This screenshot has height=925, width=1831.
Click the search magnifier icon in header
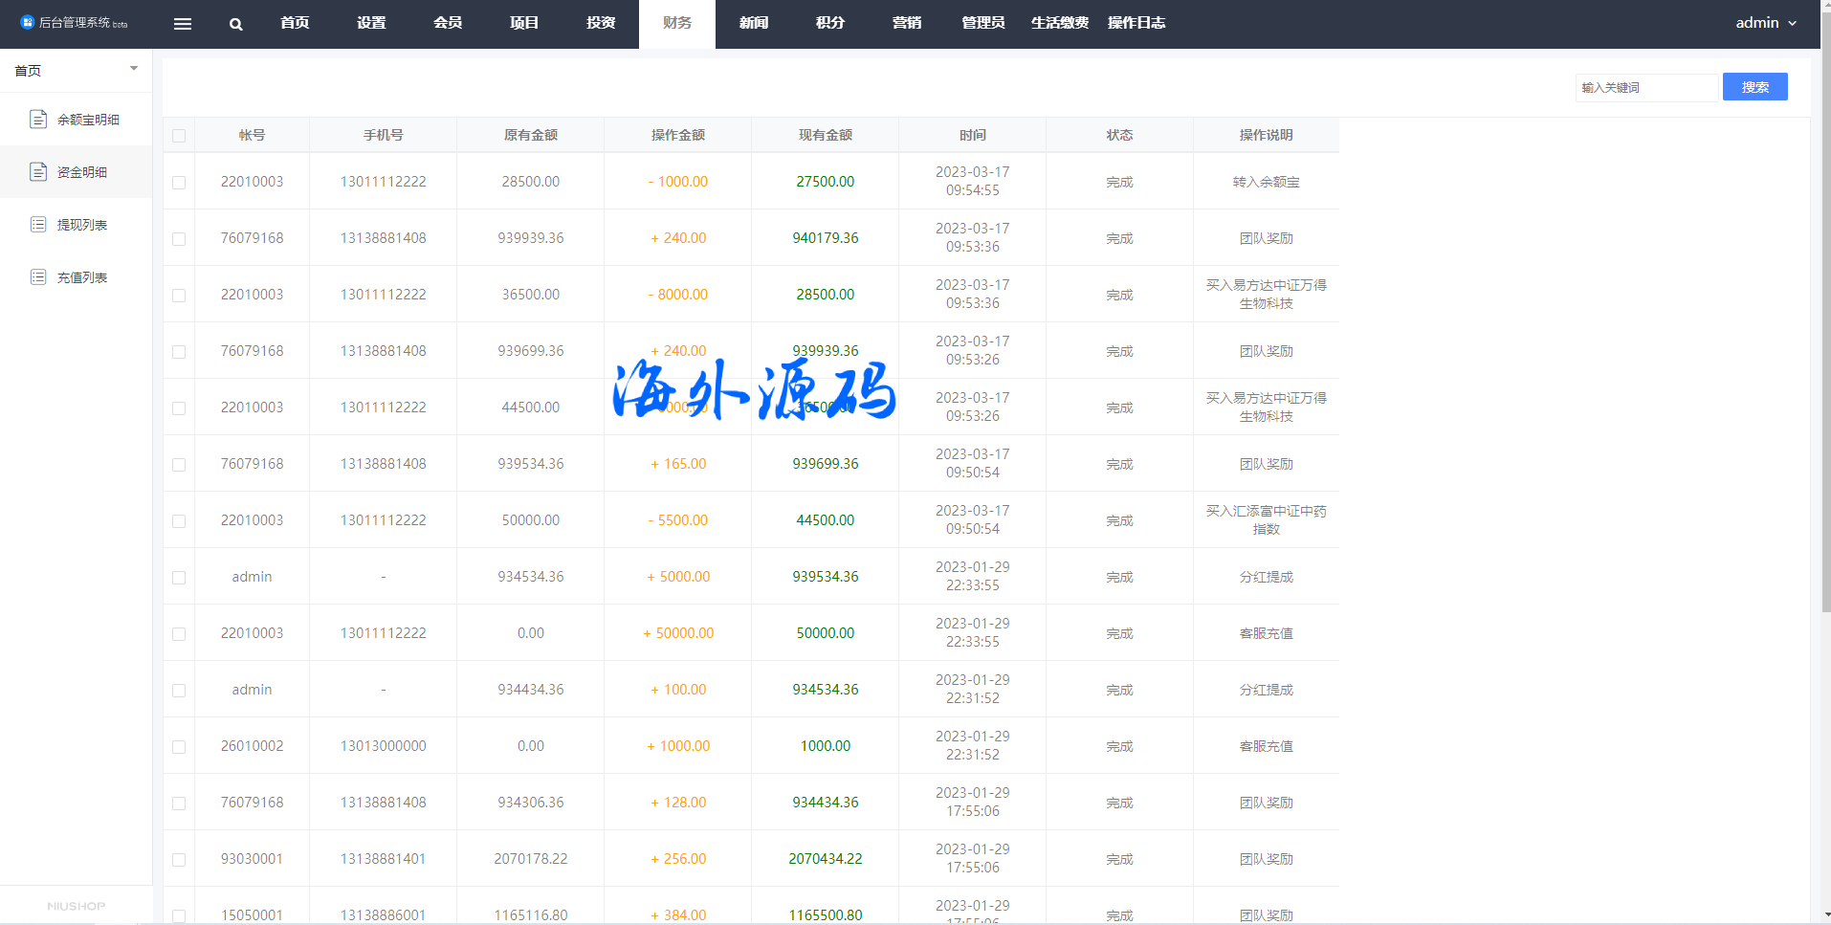click(236, 24)
